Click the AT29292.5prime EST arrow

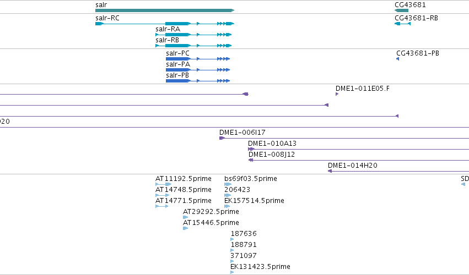click(185, 217)
